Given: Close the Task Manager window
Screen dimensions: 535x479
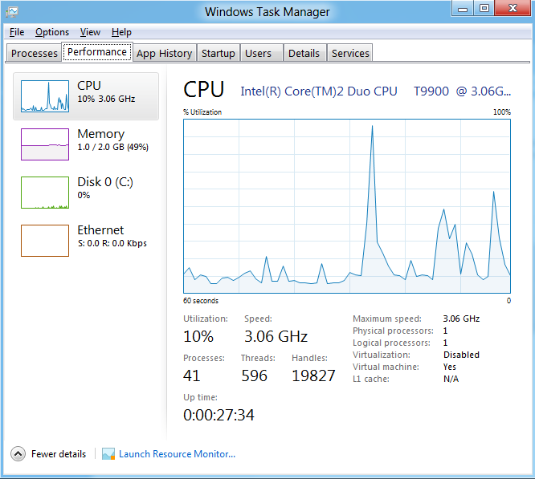Looking at the screenshot, I should pos(513,8).
